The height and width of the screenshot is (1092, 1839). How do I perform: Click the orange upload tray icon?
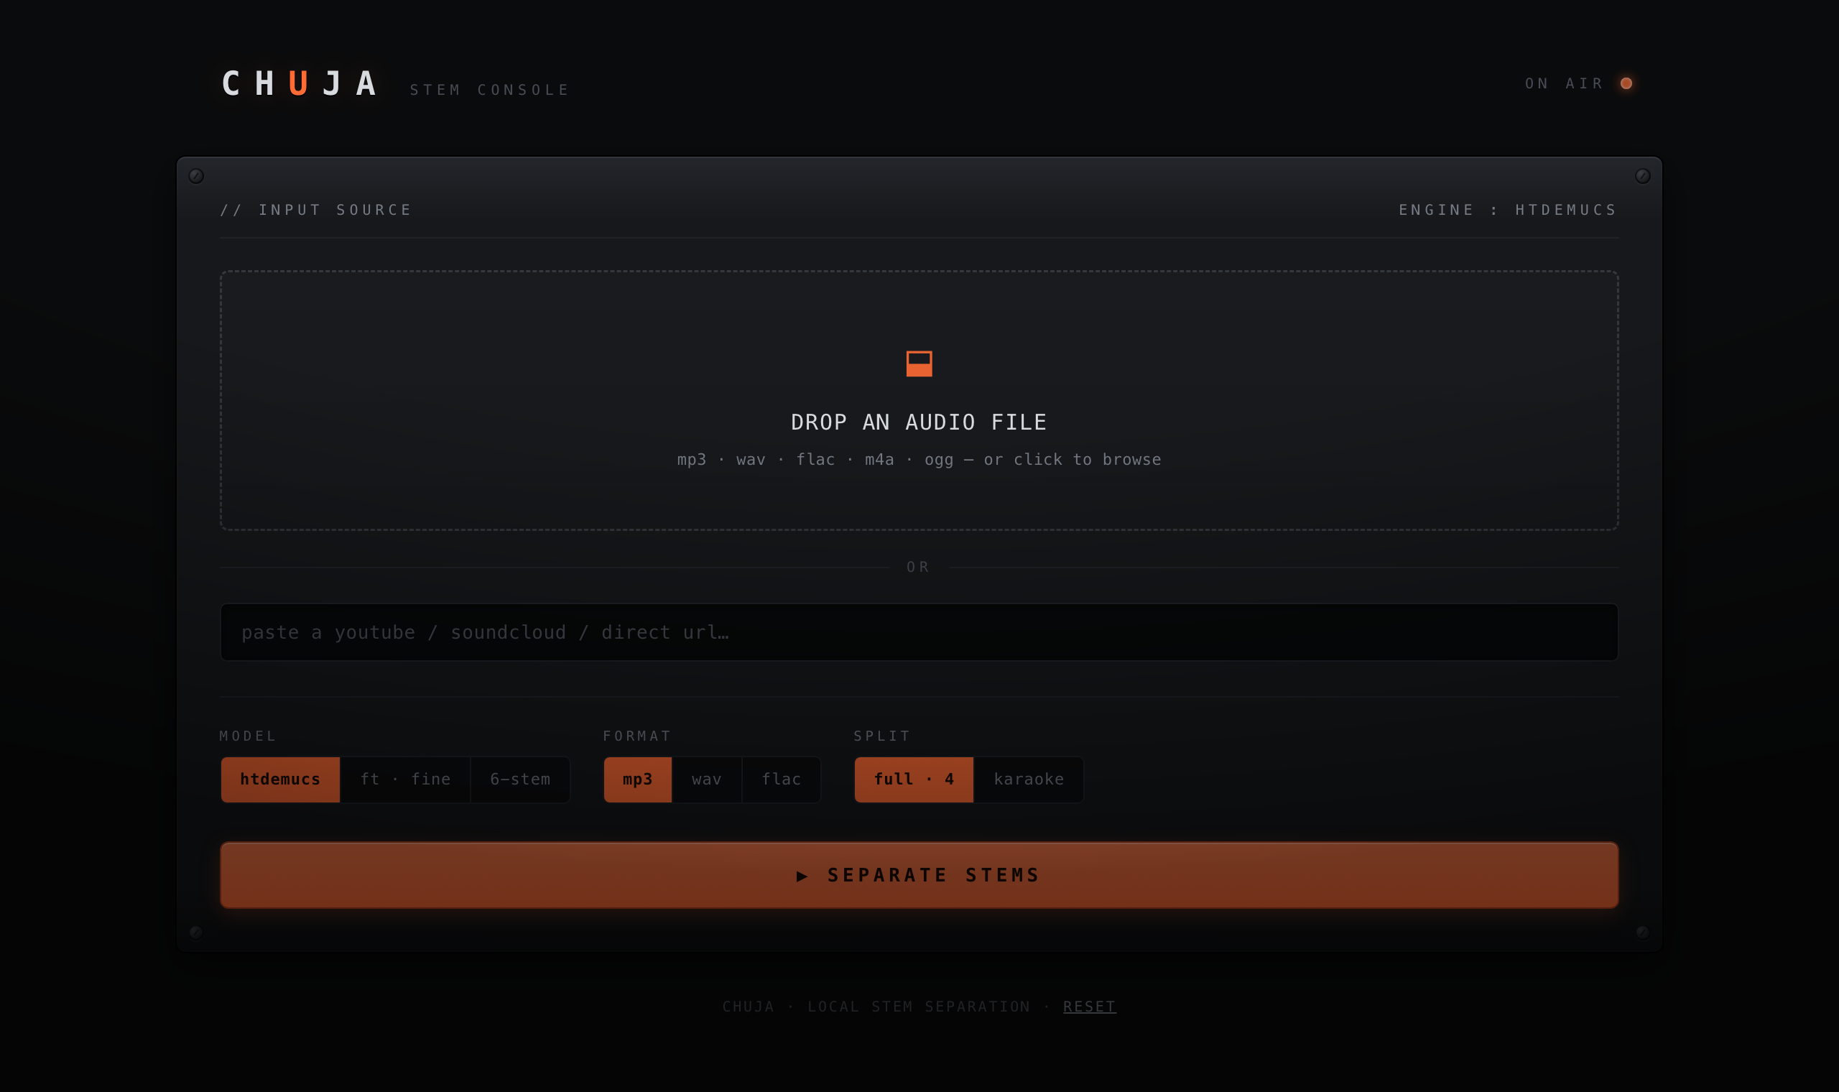919,364
